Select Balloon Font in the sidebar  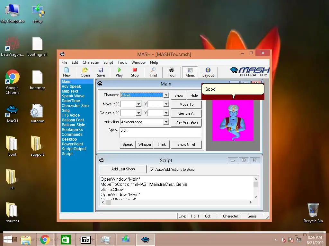[73, 120]
